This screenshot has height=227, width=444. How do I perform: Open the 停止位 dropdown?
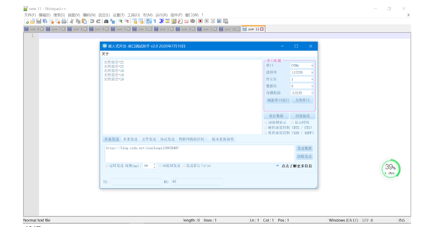pos(302,79)
